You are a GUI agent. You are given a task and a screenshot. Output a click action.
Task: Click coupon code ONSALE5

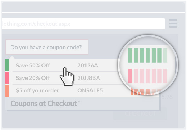[x=90, y=91]
